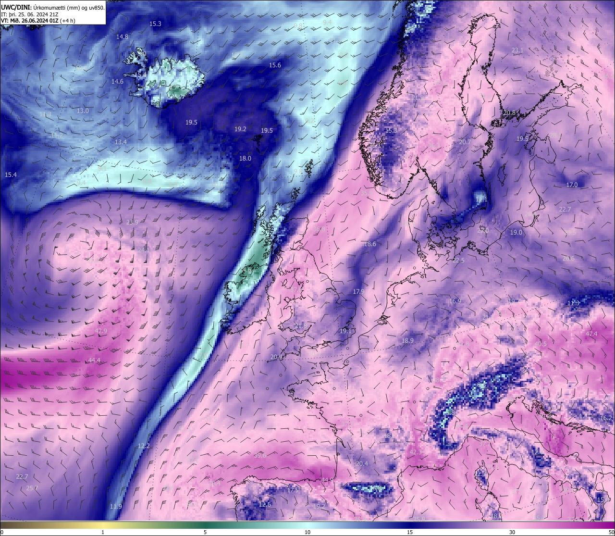Screen dimensions: 615x536
Task: Click the 18.9 value over Belgium
Action: coord(407,340)
